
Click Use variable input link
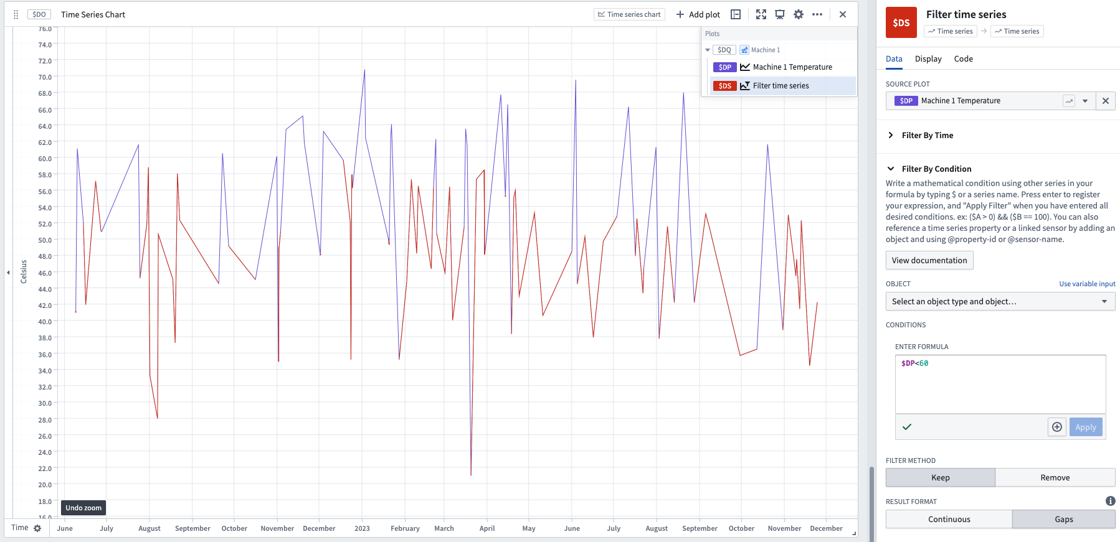(1087, 284)
